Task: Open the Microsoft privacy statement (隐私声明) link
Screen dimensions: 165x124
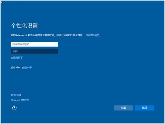Action: click(x=20, y=100)
